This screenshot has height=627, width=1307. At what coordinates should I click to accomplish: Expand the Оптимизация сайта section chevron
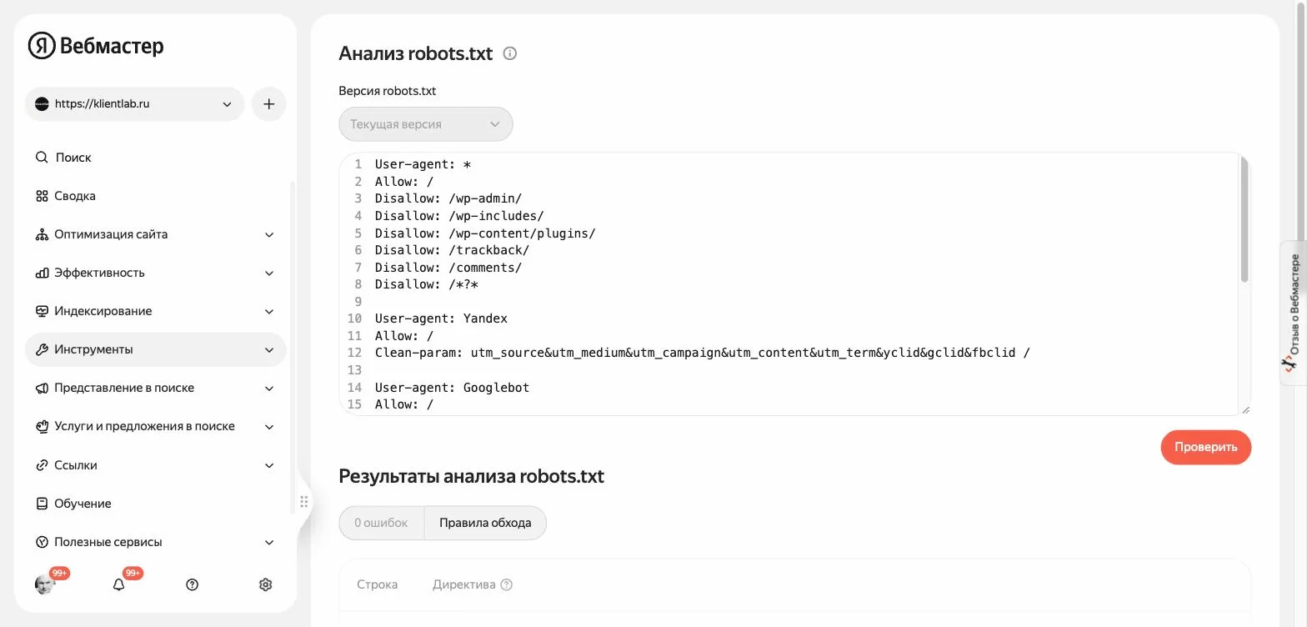(269, 234)
